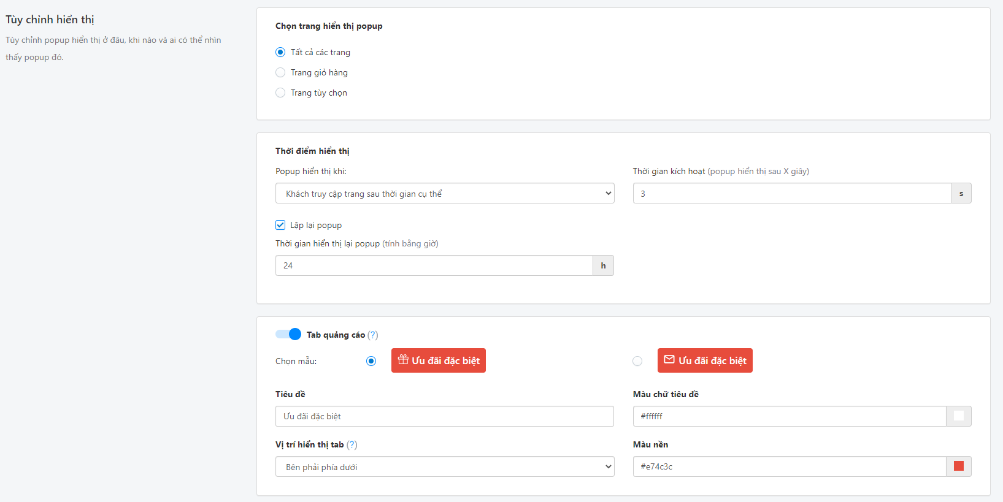Screen dimensions: 1003x502
Task: Pick the 'Trang tùy chọn' radio option
Action: point(280,93)
